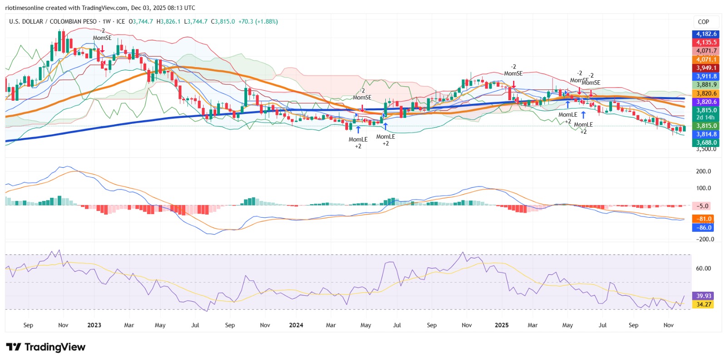727x362 pixels.
Task: Click the open value O3,744.7 in header
Action: 141,21
